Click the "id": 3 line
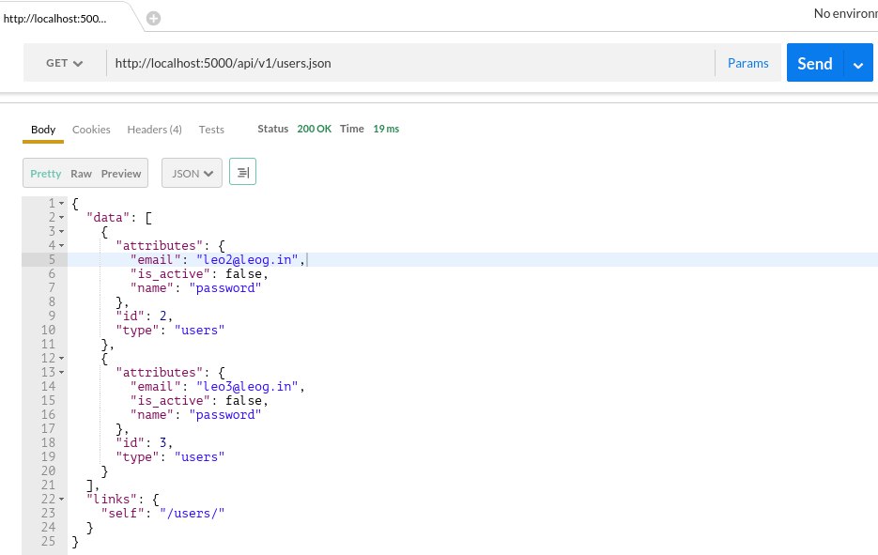 click(x=144, y=443)
